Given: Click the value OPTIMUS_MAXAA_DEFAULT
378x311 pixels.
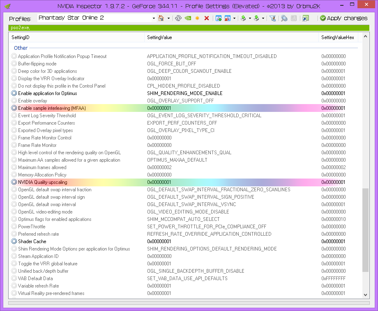Looking at the screenshot, I should (177, 160).
